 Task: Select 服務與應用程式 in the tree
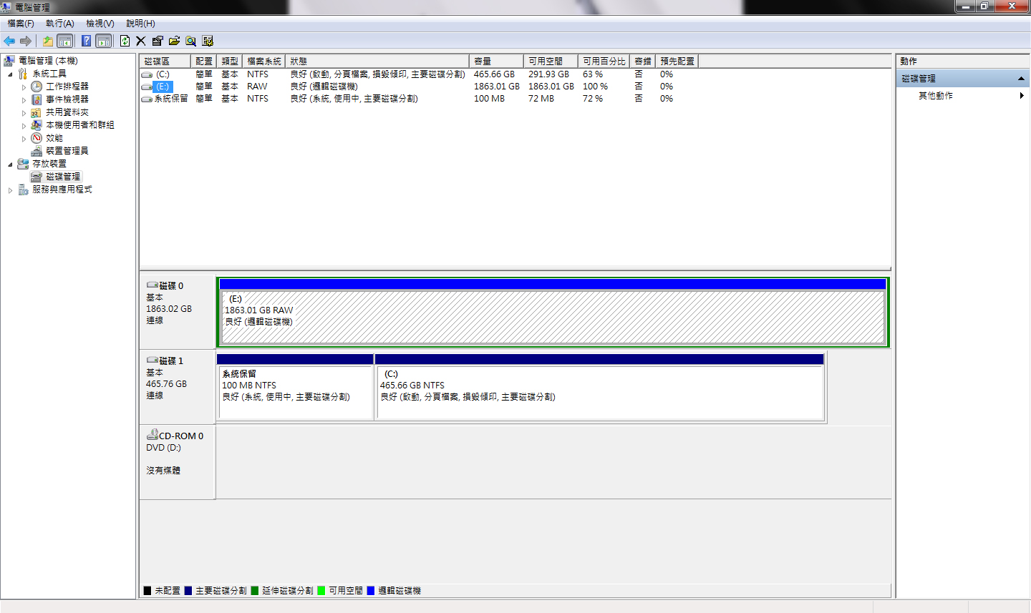pos(62,190)
